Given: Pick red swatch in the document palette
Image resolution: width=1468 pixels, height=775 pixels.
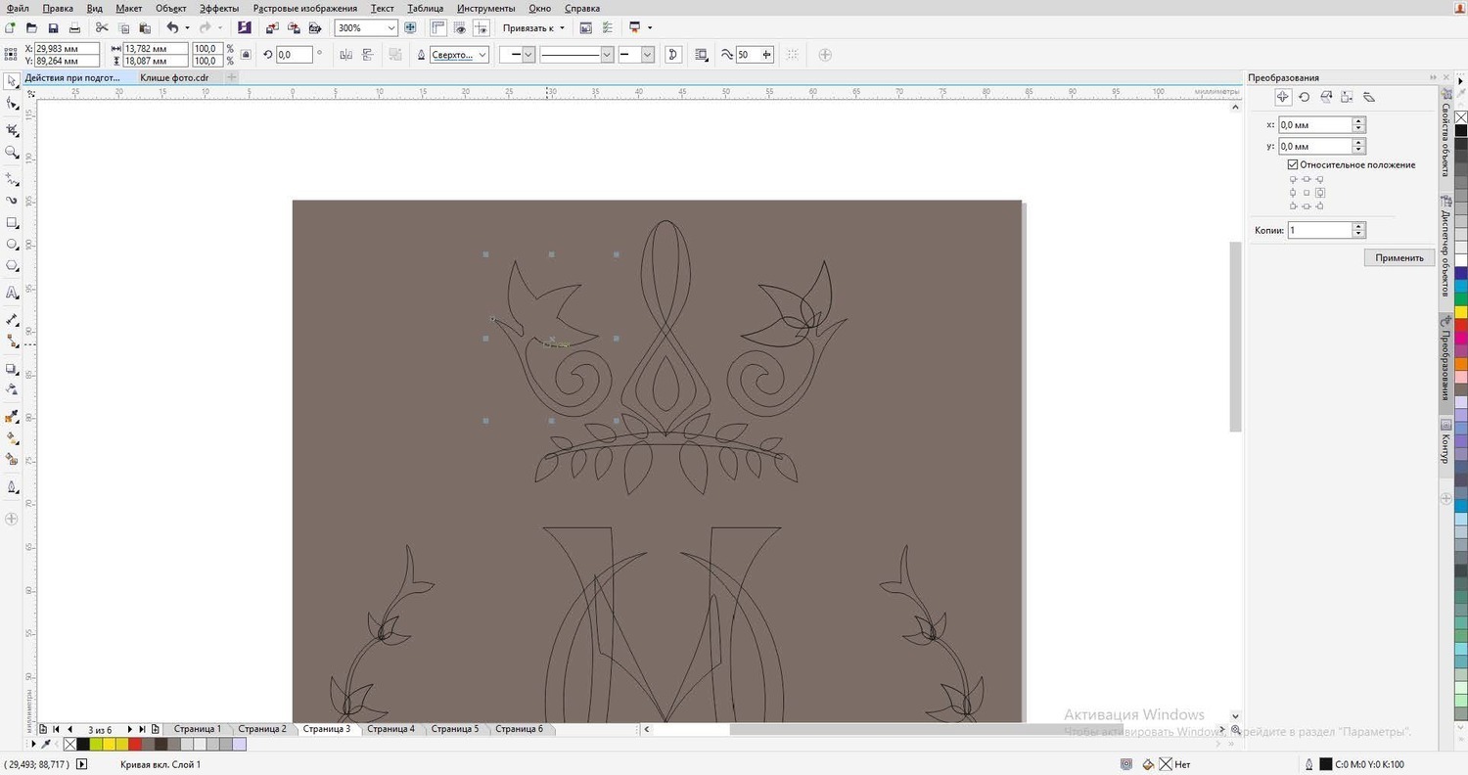Looking at the screenshot, I should coord(135,745).
